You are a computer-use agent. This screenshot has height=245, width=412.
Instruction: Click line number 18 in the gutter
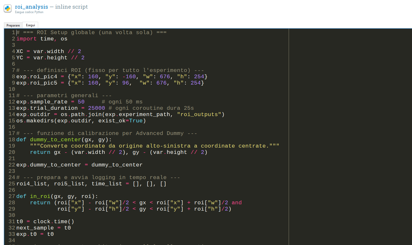point(12,140)
